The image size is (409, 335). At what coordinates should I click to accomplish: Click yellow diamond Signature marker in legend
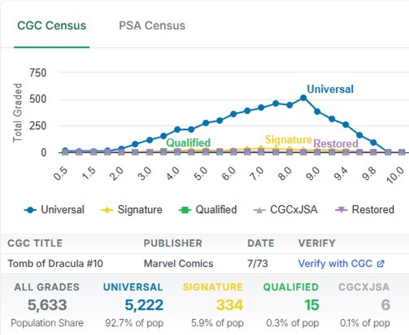pyautogui.click(x=107, y=210)
